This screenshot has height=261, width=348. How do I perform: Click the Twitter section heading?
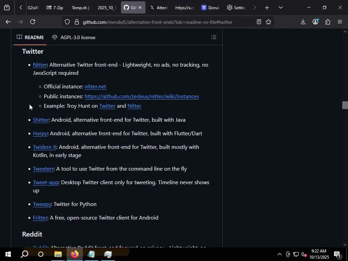coord(33,52)
